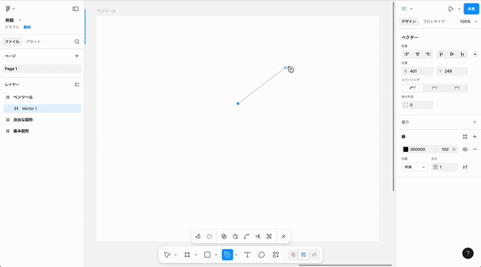Select the Bend tool in vector toolbar
Viewport: 481px width, 267px height.
click(247, 236)
